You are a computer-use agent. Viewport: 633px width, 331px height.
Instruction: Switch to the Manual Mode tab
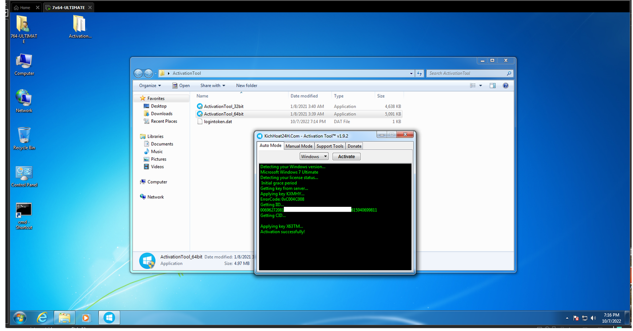pyautogui.click(x=299, y=146)
